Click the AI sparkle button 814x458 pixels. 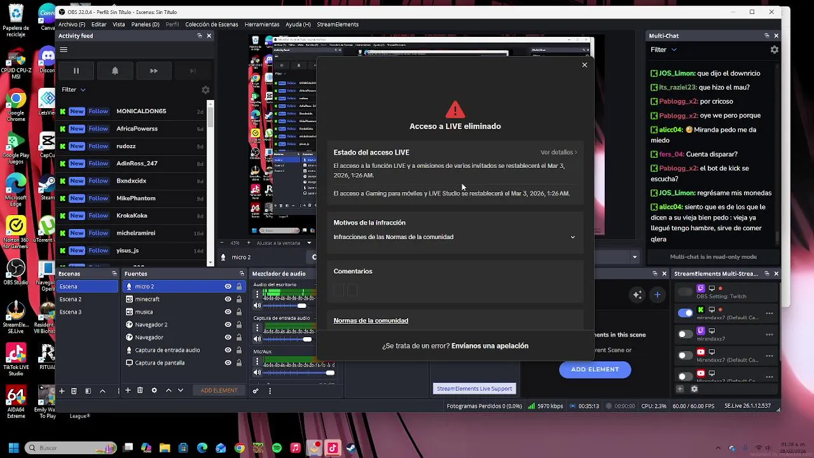pyautogui.click(x=637, y=295)
